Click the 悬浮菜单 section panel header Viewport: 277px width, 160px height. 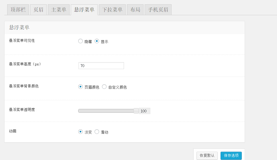[125, 28]
